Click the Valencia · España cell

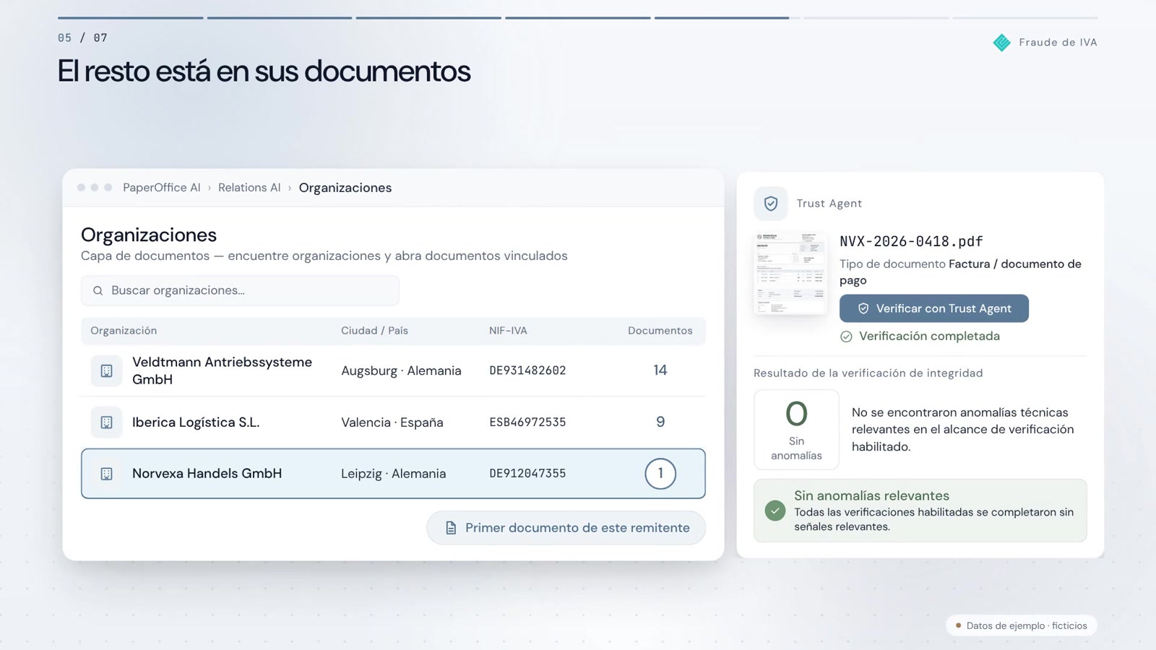(392, 422)
